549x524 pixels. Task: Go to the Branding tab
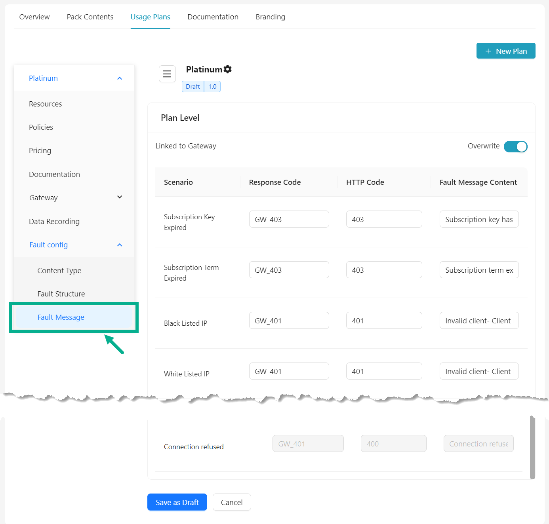click(270, 17)
